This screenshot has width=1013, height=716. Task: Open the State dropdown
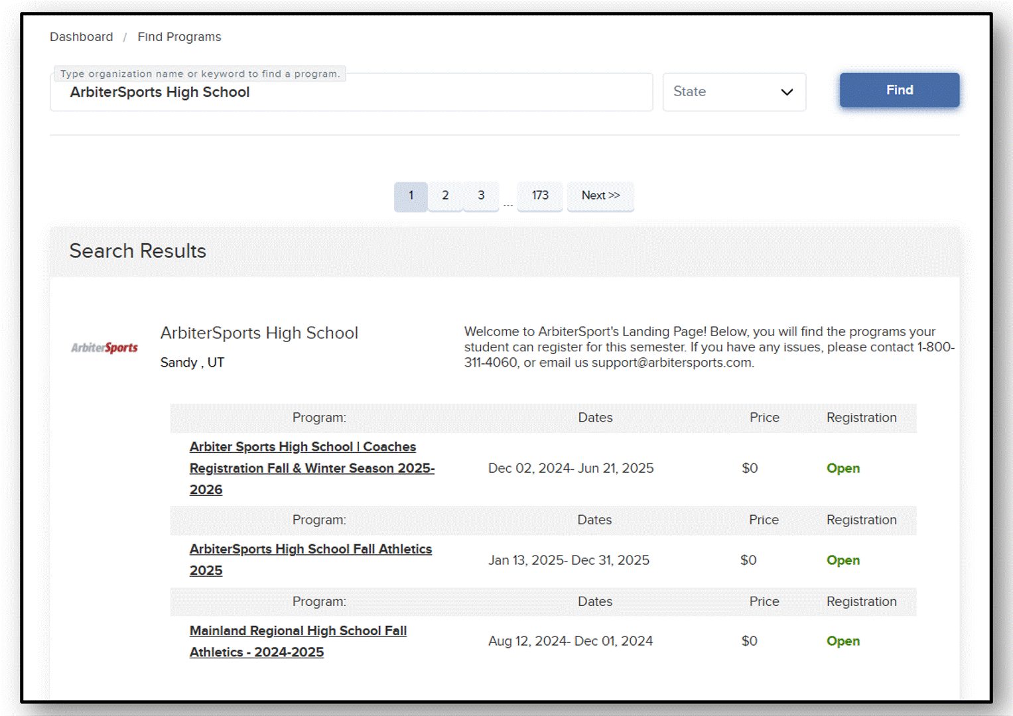pyautogui.click(x=734, y=92)
